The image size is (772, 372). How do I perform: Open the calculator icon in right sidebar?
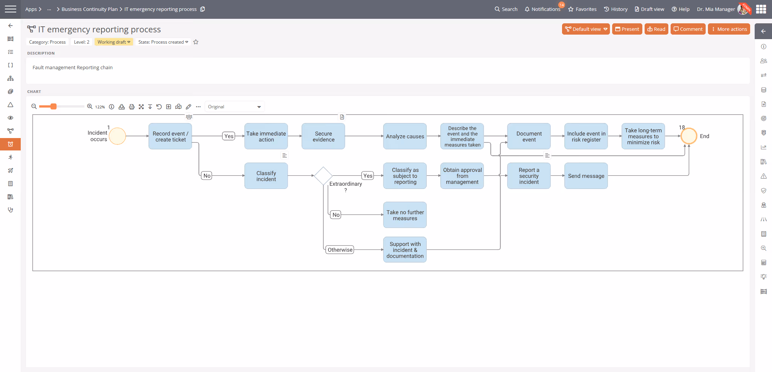764,263
